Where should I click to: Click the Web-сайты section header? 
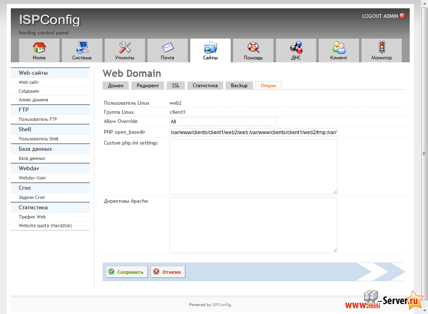(50, 73)
